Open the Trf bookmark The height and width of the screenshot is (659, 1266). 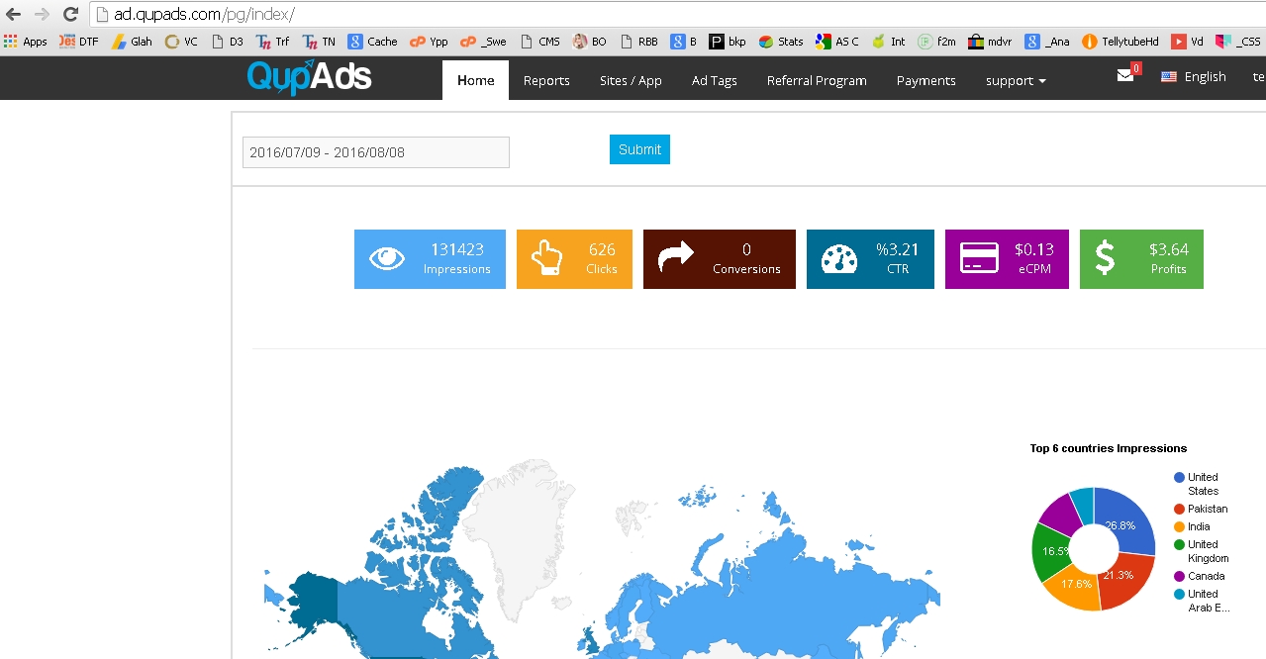[x=272, y=42]
